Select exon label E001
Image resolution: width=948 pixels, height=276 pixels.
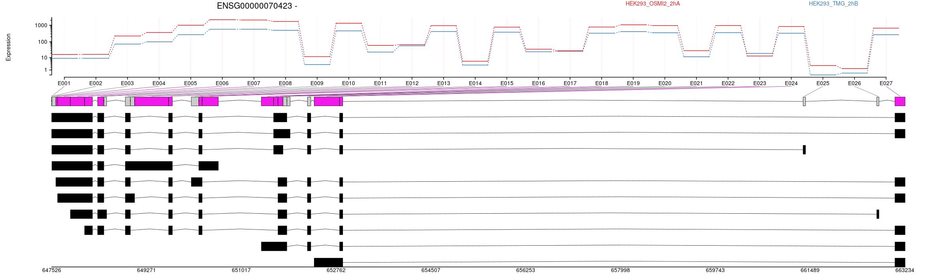click(x=64, y=84)
